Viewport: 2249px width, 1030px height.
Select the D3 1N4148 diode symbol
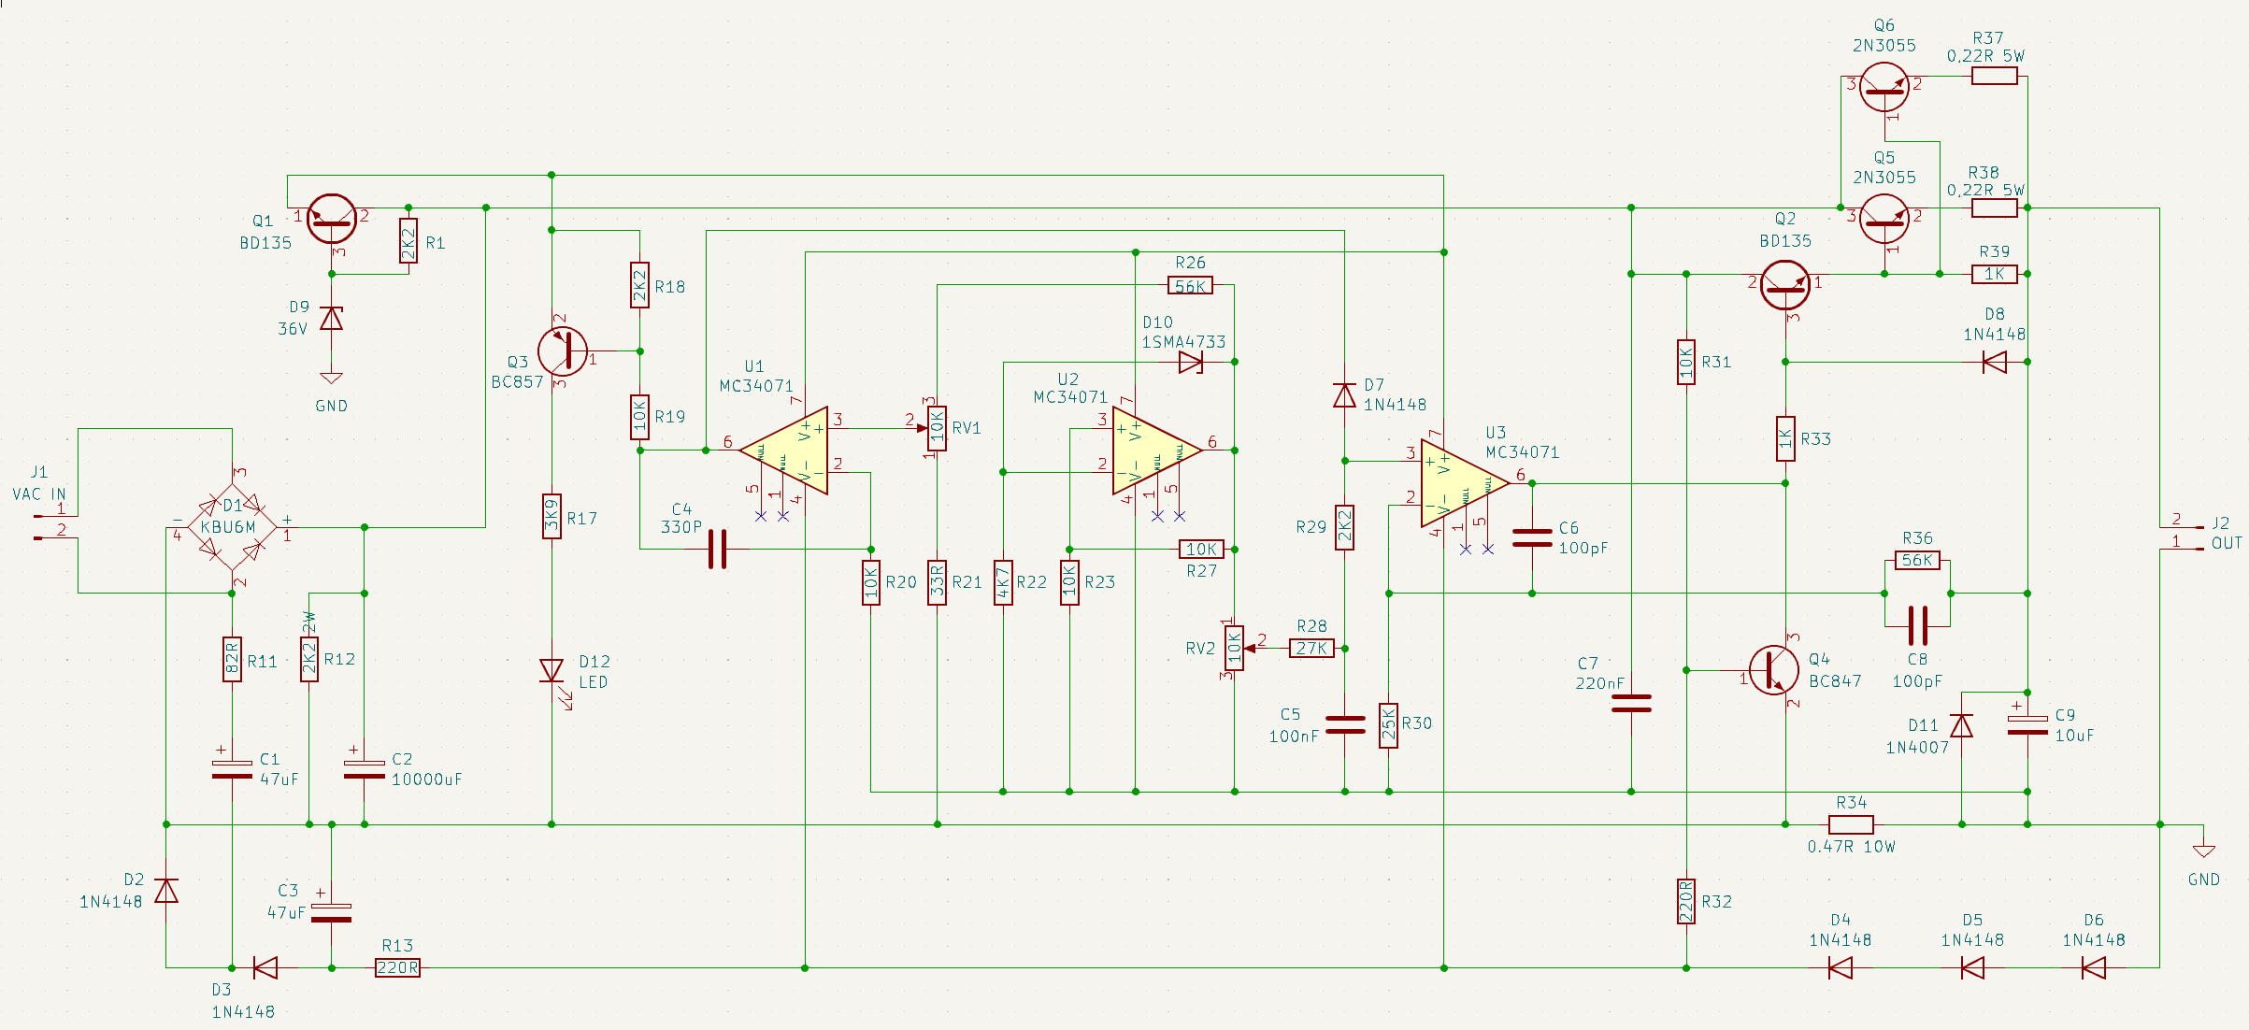point(265,967)
